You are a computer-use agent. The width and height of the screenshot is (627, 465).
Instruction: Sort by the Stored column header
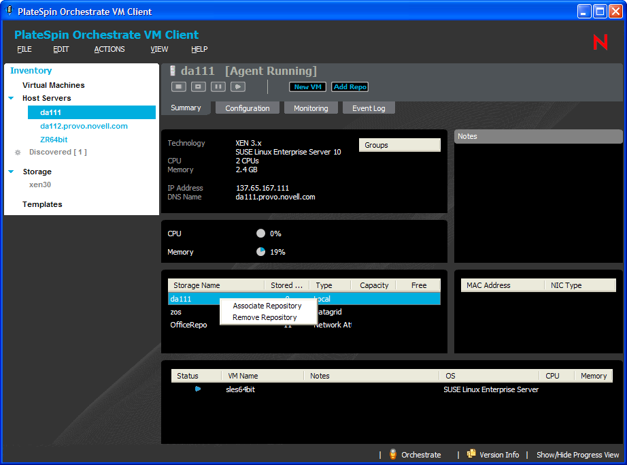coord(287,285)
